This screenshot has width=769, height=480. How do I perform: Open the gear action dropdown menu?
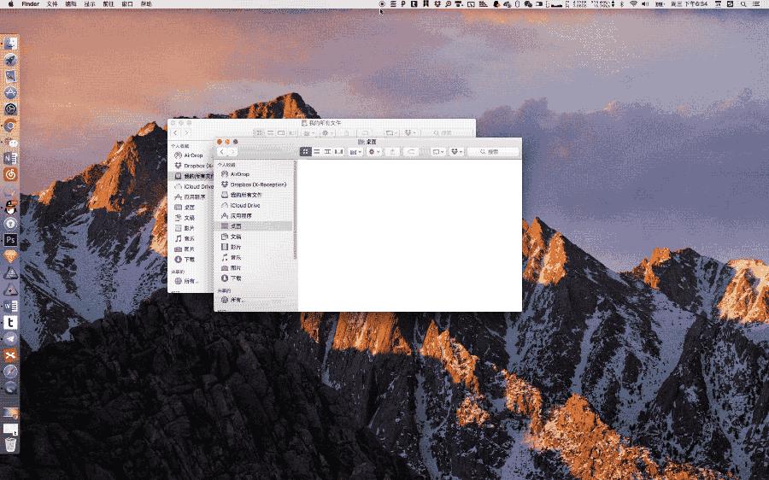(373, 151)
